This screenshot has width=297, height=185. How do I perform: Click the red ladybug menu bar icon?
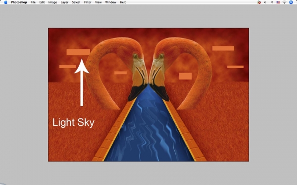pos(259,2)
